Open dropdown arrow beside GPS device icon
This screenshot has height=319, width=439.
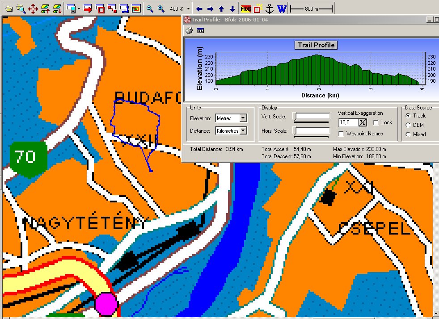pyautogui.click(x=79, y=8)
